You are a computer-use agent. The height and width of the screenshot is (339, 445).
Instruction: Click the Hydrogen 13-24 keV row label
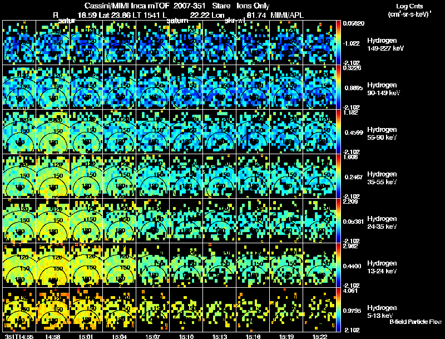[382, 267]
